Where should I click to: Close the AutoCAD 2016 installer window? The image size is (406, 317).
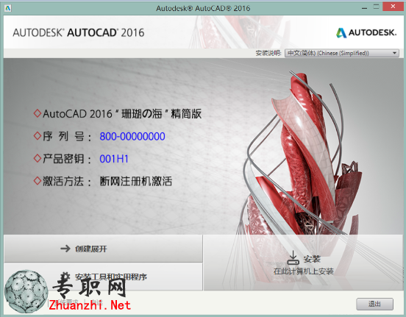point(393,7)
